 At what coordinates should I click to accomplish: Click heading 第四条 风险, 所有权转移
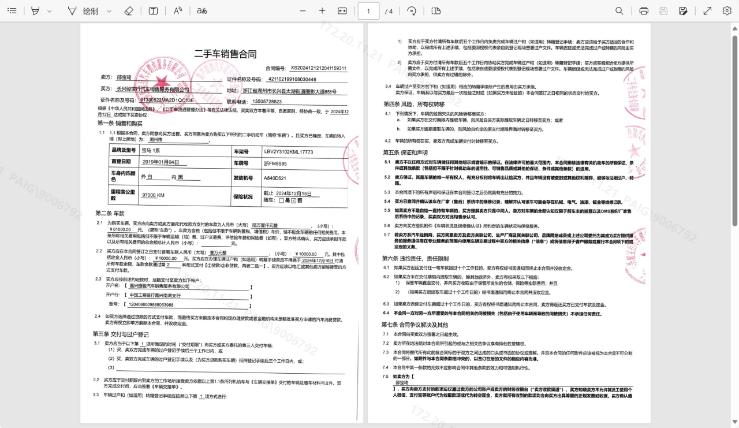pyautogui.click(x=414, y=104)
